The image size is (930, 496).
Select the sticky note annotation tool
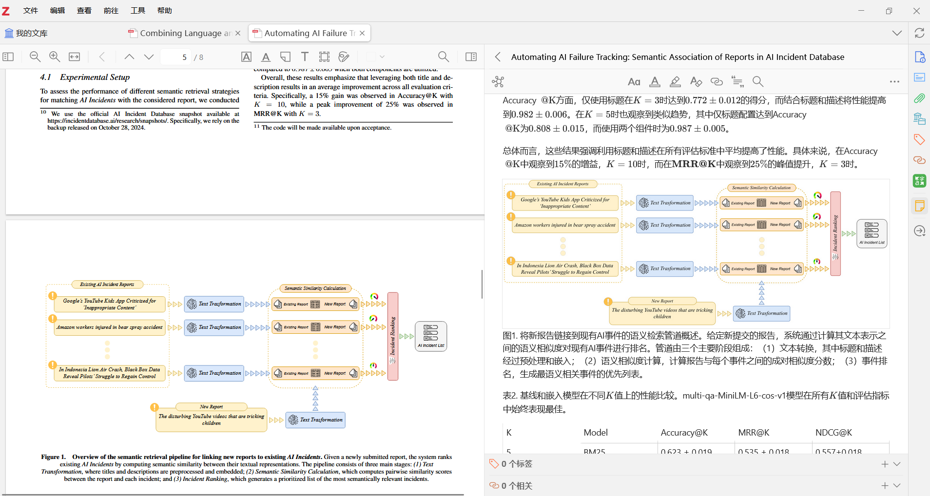coord(285,57)
